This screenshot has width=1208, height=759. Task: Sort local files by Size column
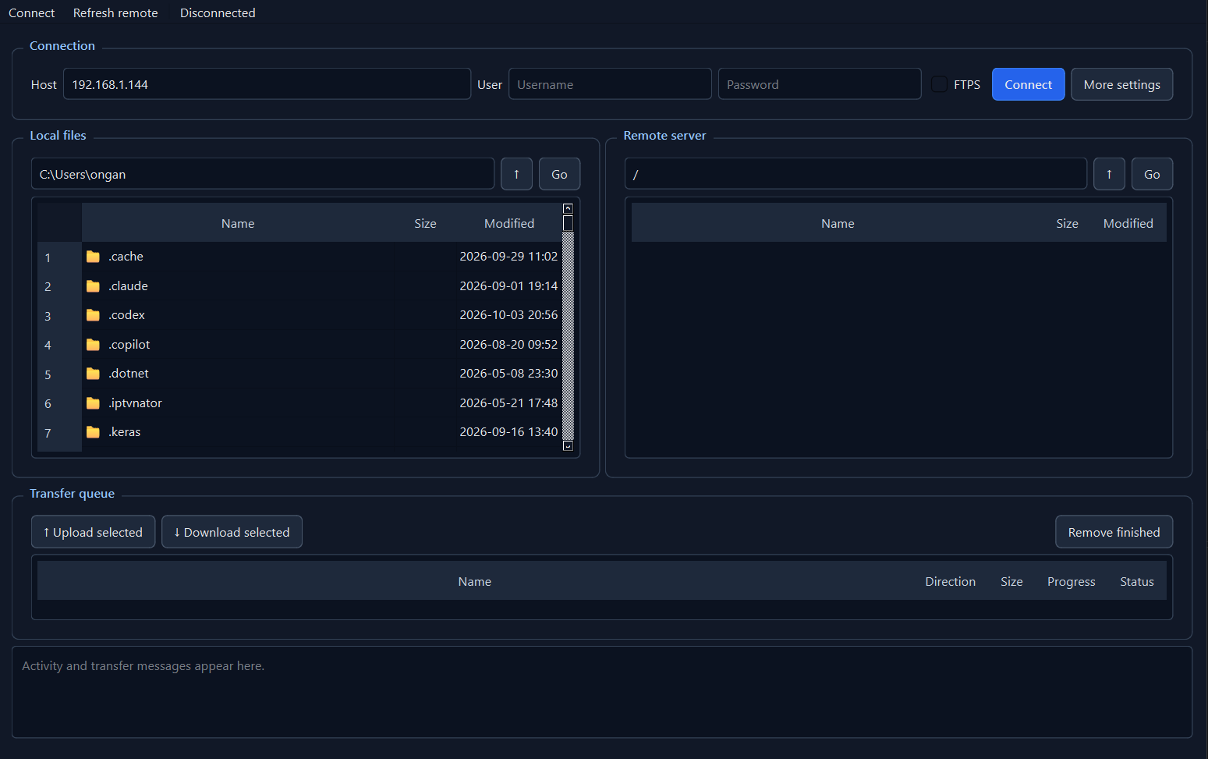pos(425,223)
